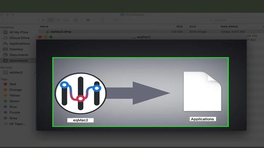The height and width of the screenshot is (148, 264).
Task: Switch Finder to icon view
Action: [43, 20]
